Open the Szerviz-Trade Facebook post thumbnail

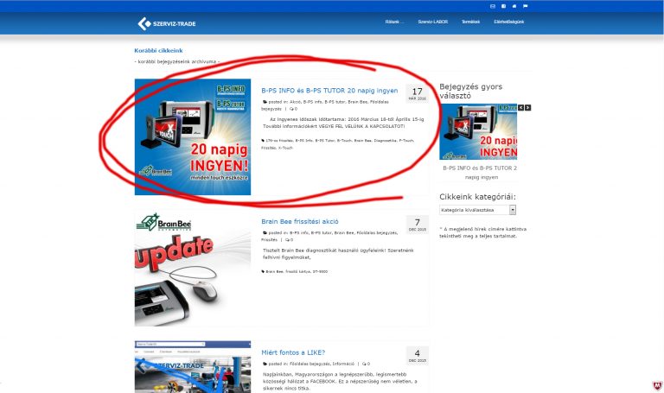pos(193,367)
